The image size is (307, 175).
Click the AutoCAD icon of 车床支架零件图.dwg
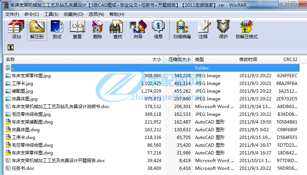click(8, 153)
